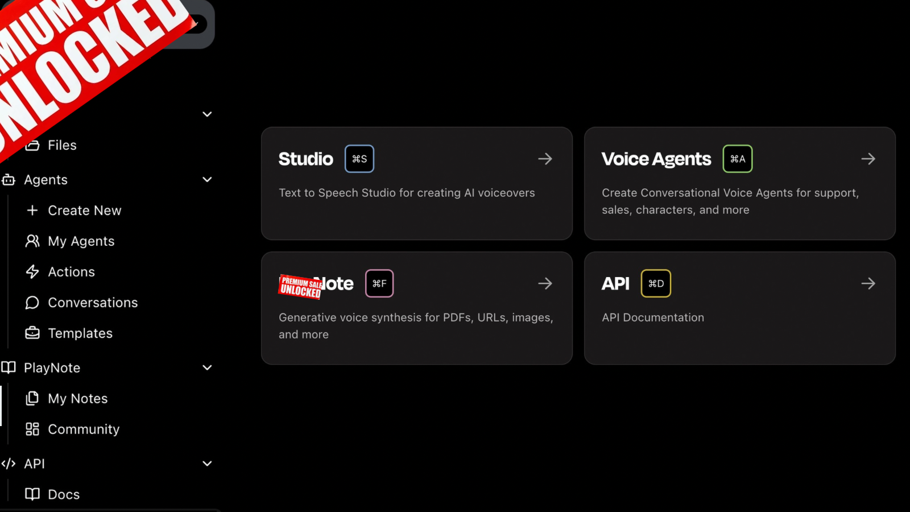Open Conversations via the chat bubble icon
Viewport: 910px width, 512px height.
tap(32, 303)
